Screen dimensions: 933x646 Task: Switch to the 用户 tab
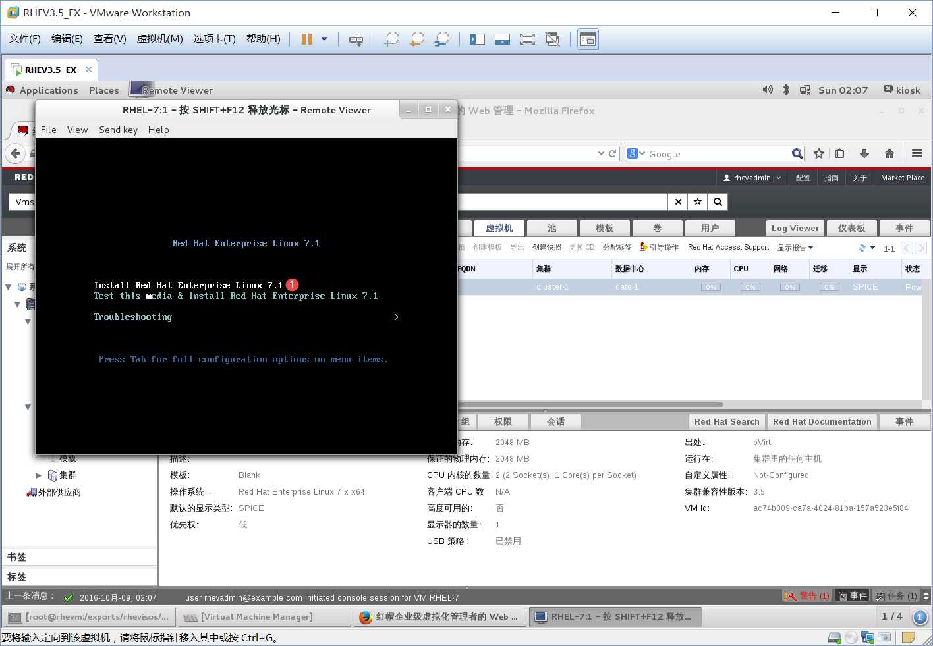710,228
